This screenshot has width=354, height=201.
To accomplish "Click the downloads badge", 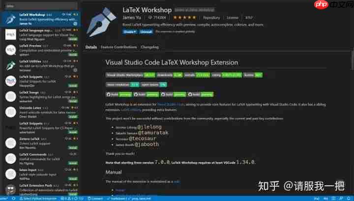I will point(170,75).
